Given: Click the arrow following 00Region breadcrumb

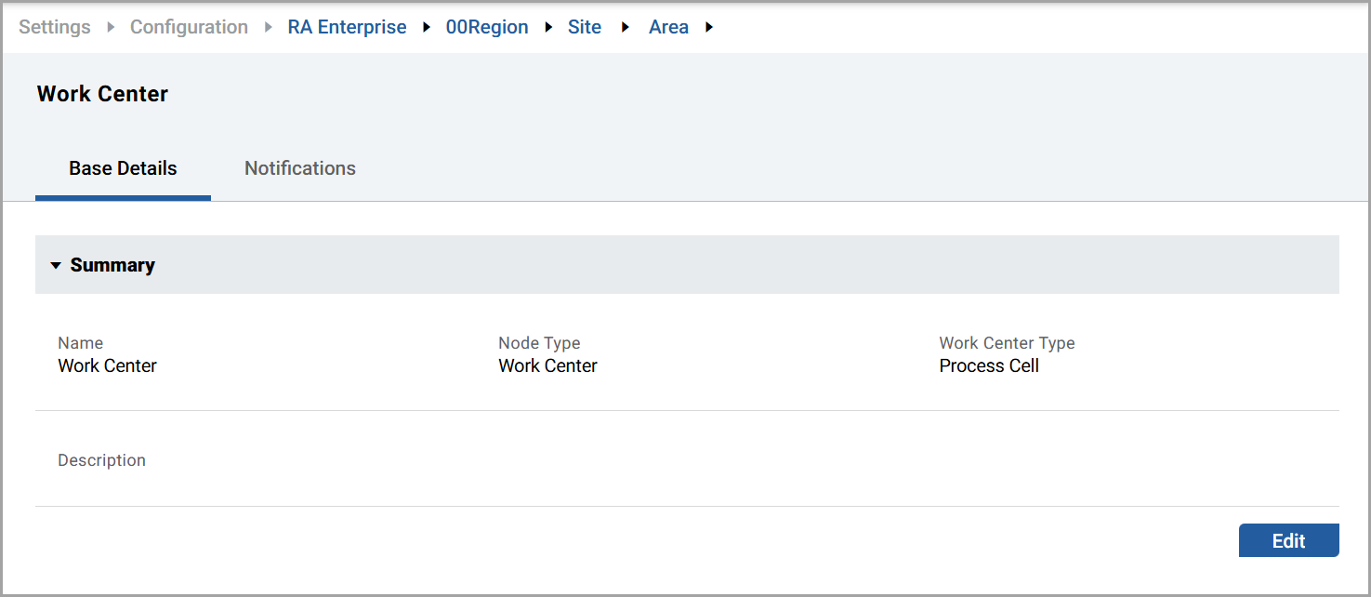Looking at the screenshot, I should pos(548,27).
